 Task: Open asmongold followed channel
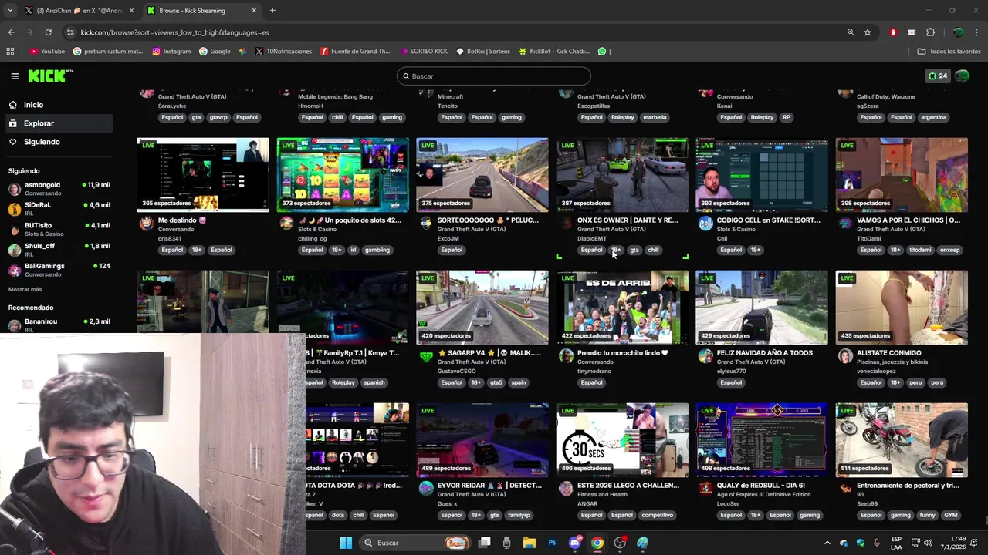click(59, 189)
